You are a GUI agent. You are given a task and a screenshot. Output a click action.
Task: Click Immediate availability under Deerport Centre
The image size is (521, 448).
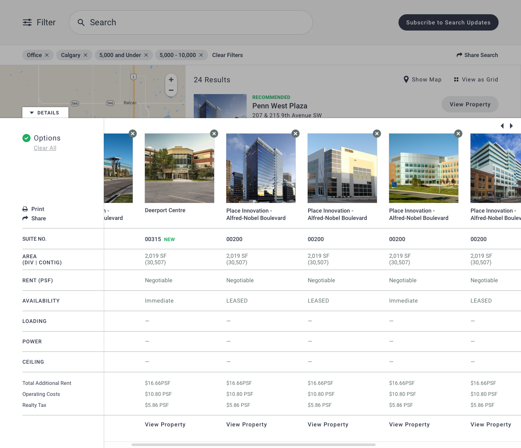159,301
